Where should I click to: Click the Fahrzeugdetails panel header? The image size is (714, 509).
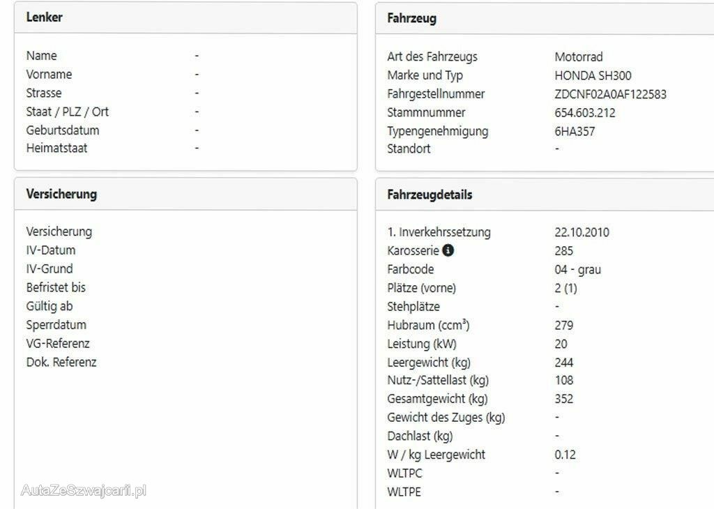click(x=430, y=195)
